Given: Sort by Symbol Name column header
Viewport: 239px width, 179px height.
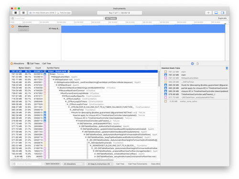Looking at the screenshot, I should point(53,68).
